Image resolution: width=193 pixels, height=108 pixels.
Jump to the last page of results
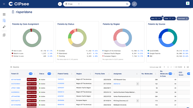188,67
